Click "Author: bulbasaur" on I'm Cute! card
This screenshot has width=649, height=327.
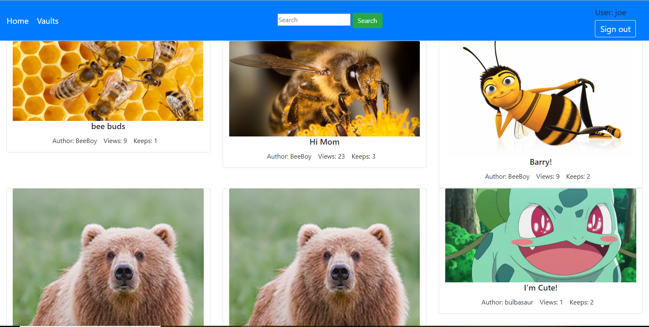click(507, 302)
